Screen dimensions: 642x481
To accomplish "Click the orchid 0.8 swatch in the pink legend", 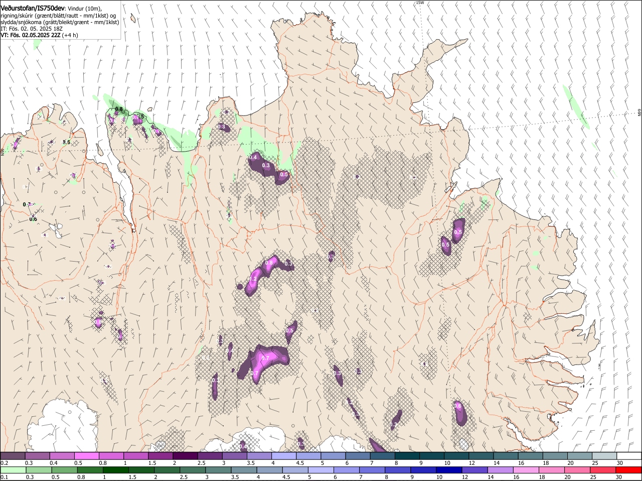I will click(x=111, y=456).
